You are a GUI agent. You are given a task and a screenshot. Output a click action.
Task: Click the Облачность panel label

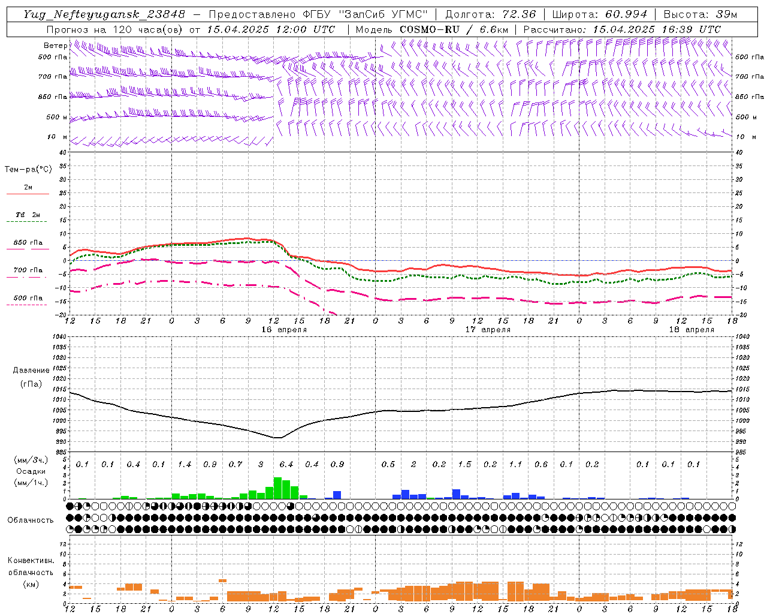[31, 520]
